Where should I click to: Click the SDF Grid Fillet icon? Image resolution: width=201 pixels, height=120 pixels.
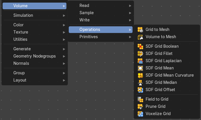(x=140, y=53)
